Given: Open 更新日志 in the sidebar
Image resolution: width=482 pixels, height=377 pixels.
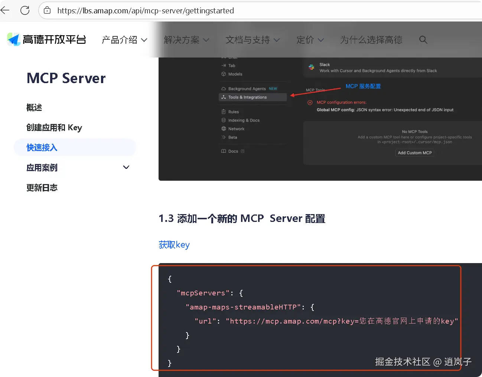Looking at the screenshot, I should click(x=42, y=188).
